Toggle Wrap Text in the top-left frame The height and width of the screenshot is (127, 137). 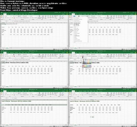click(25, 16)
